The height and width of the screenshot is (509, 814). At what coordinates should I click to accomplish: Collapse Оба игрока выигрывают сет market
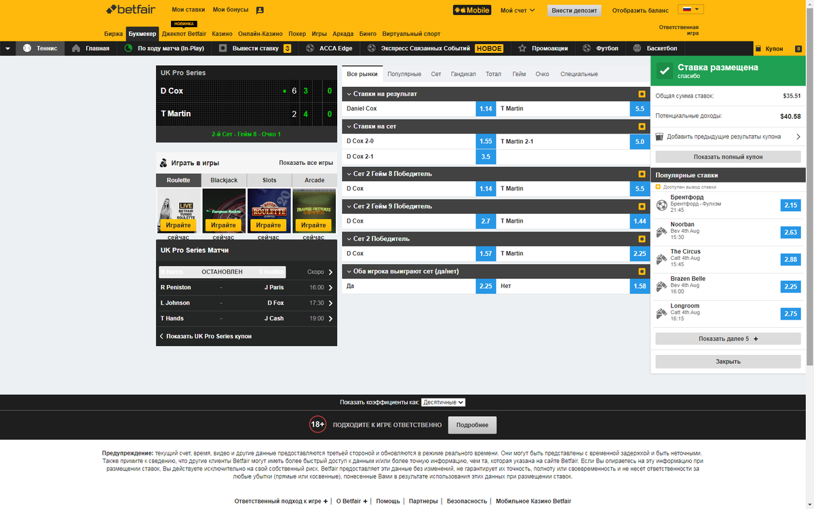coord(349,271)
